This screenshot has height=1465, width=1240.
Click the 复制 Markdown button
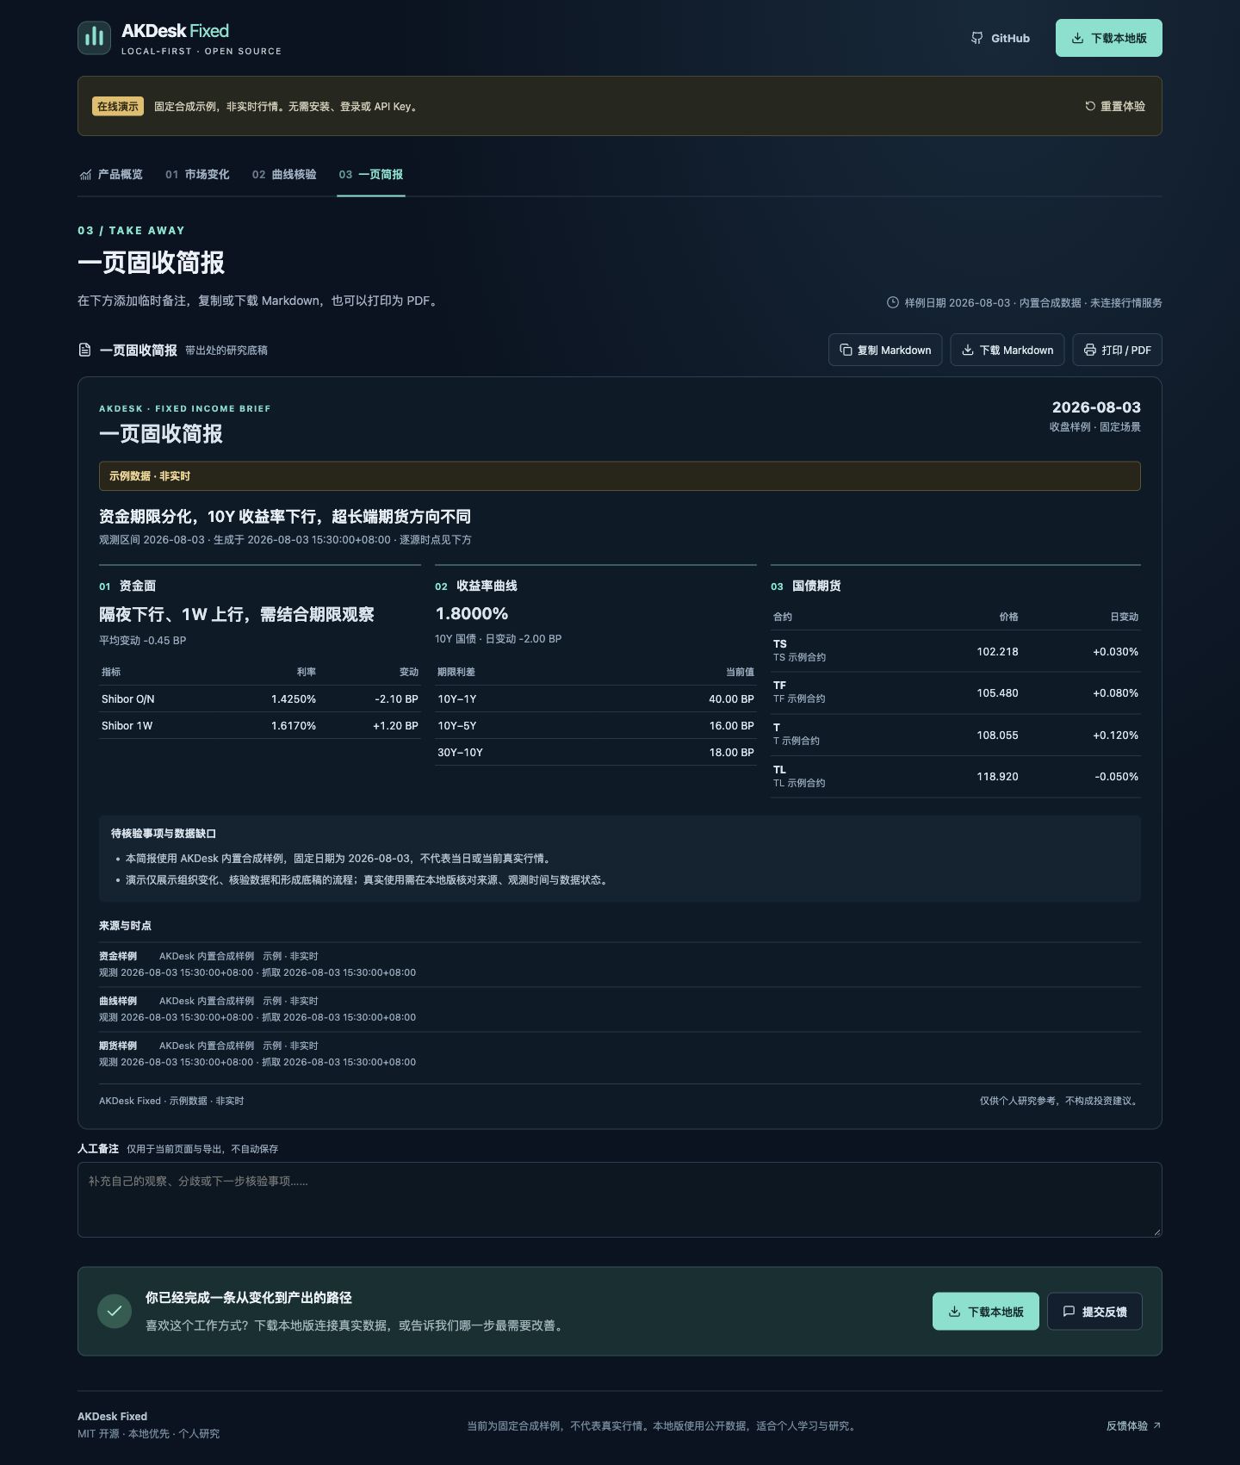(x=885, y=350)
